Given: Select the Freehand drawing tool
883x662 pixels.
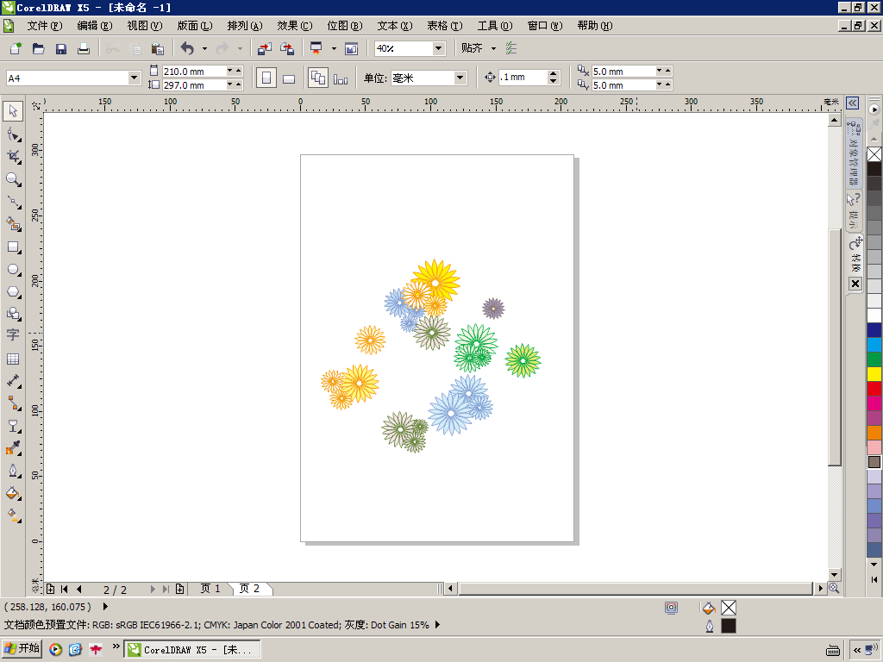Looking at the screenshot, I should [13, 202].
